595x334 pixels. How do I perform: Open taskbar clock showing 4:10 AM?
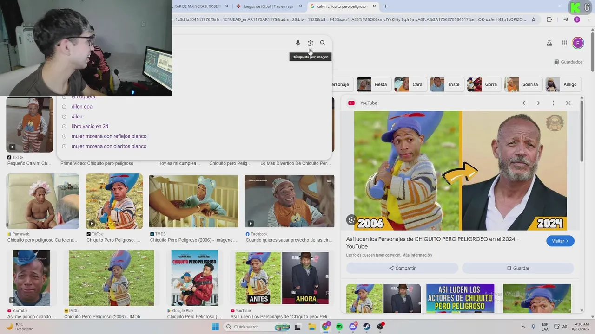[x=582, y=327]
